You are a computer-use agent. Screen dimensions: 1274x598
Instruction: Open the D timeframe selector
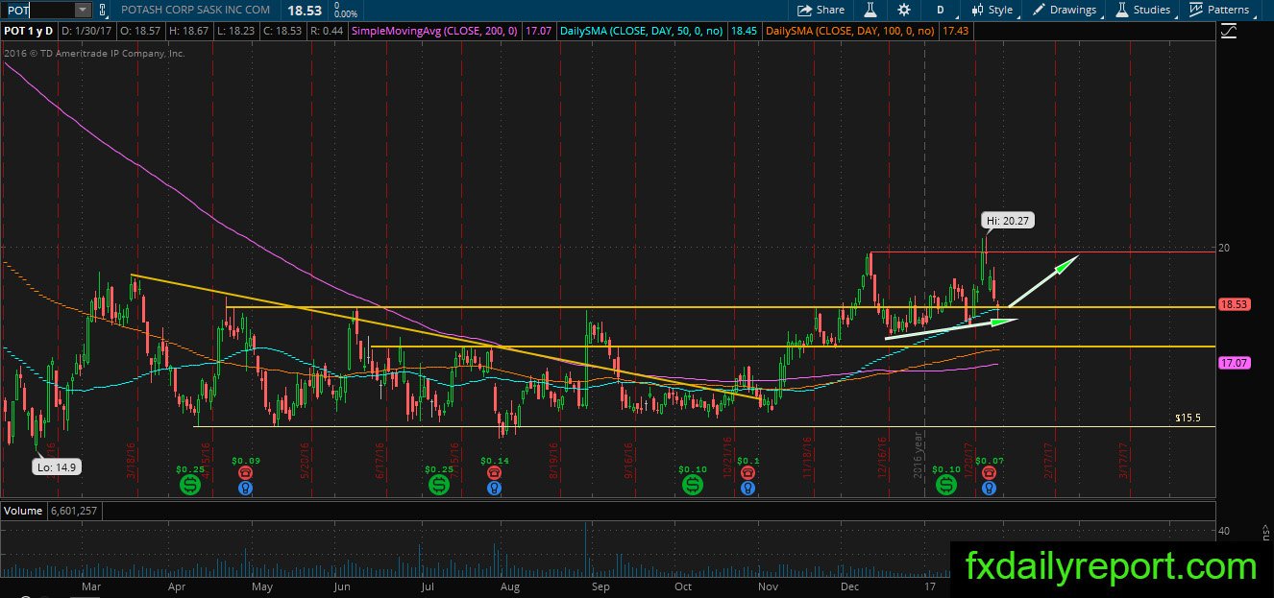click(x=940, y=10)
